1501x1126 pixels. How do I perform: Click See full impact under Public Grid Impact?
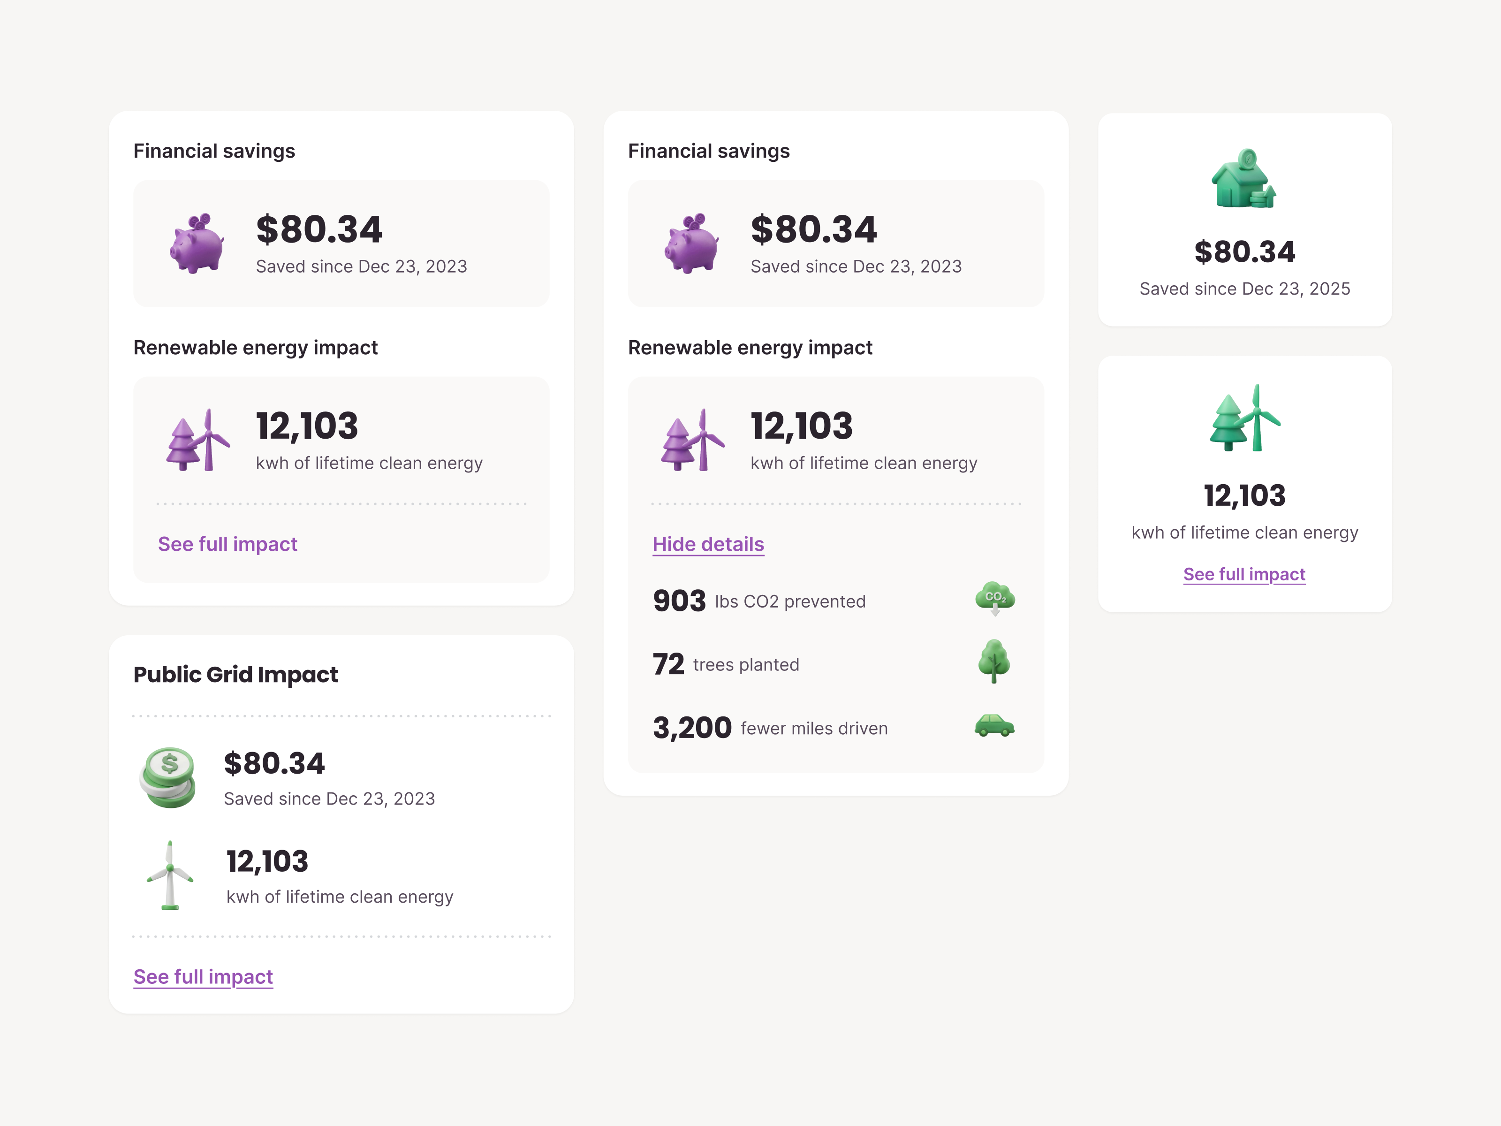[x=203, y=977]
